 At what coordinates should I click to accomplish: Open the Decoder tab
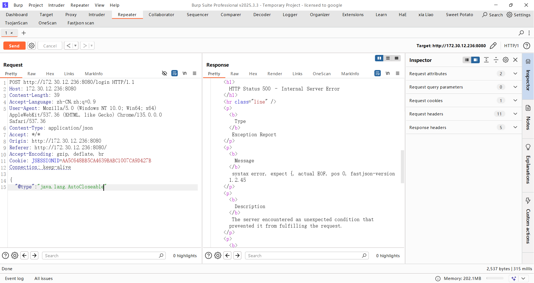click(262, 15)
